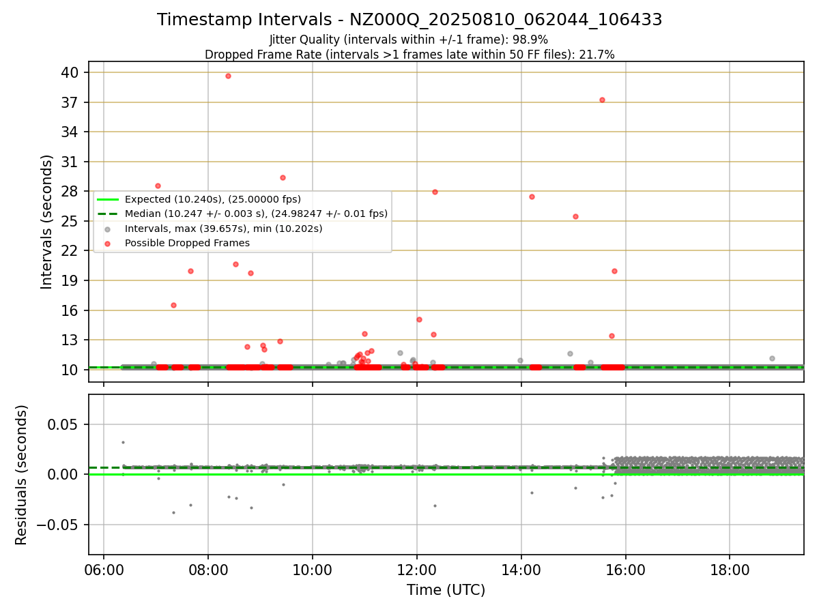Click the "10" tick on the intervals y-axis
The width and height of the screenshot is (819, 614).
click(x=70, y=370)
